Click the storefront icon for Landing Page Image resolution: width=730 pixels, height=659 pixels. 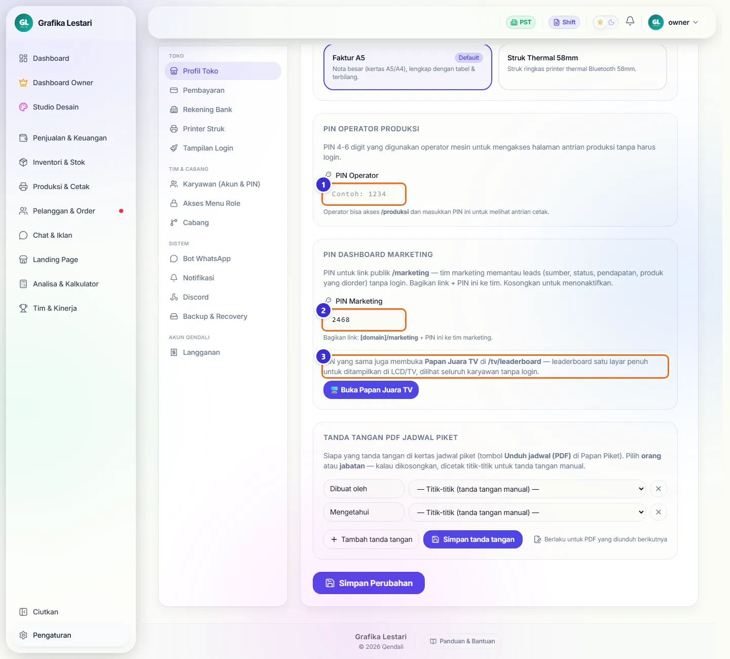23,260
